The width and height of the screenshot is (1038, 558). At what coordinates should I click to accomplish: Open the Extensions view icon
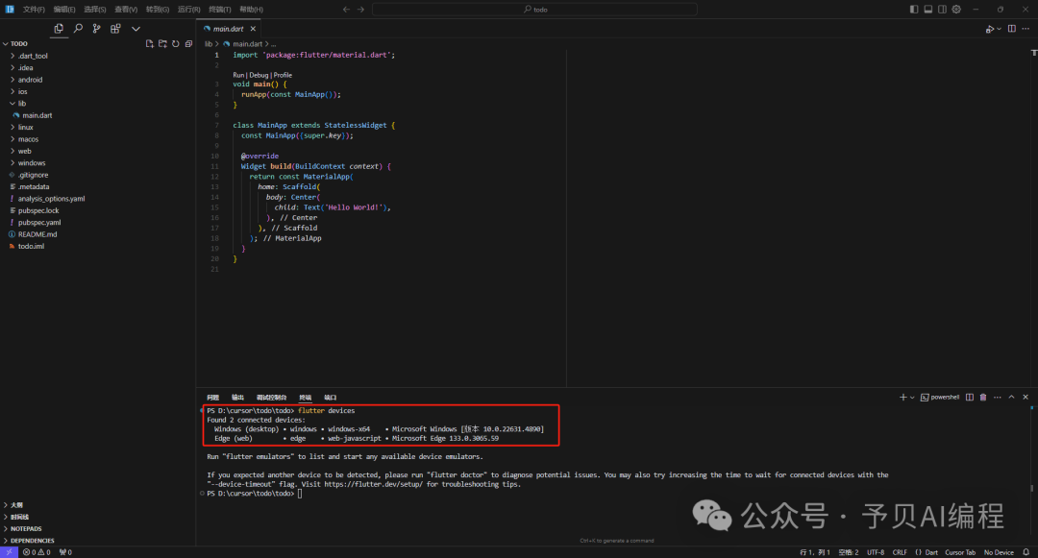tap(116, 29)
